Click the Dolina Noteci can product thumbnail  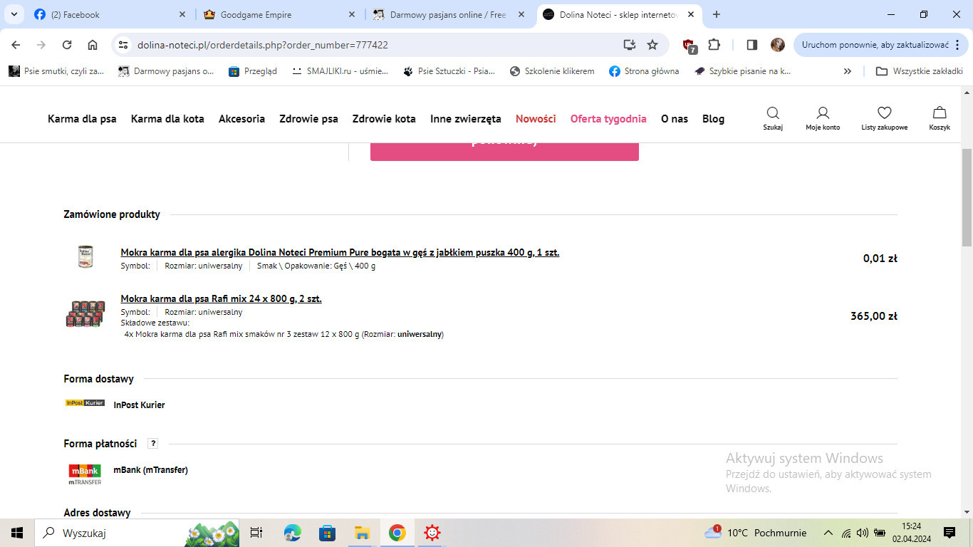click(x=85, y=257)
